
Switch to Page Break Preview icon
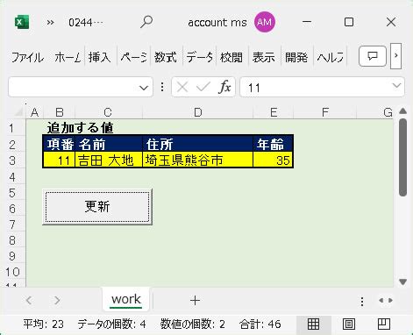pyautogui.click(x=384, y=324)
